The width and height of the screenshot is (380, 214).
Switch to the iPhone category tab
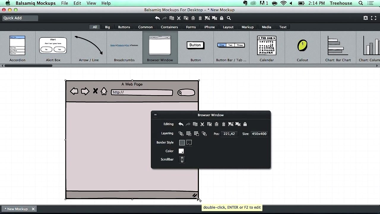tap(209, 27)
